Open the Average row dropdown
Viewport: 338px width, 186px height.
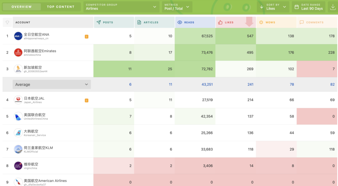[x=52, y=84]
